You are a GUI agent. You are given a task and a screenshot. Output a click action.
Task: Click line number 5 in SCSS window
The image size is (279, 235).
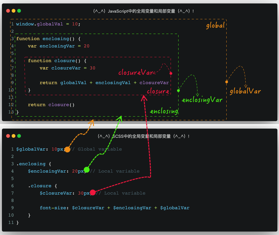[x=13, y=178]
